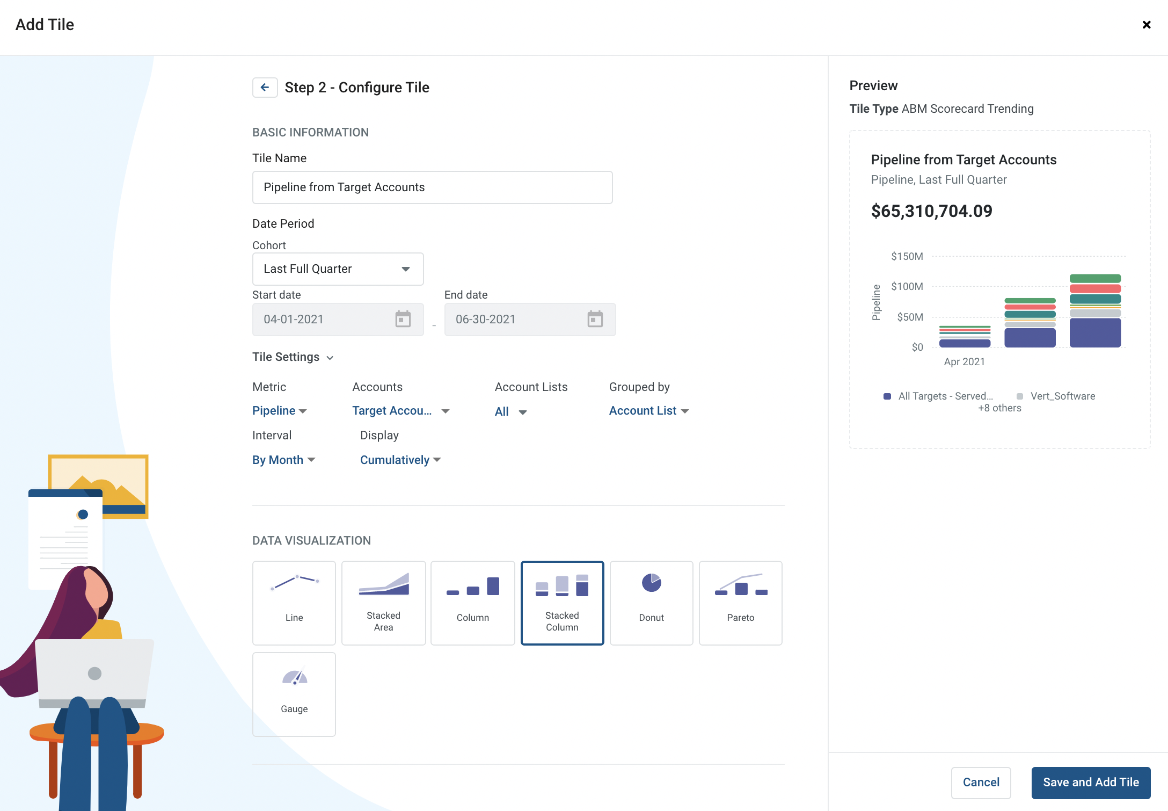Click the All Targets - Served legend swatch
The height and width of the screenshot is (811, 1168).
tap(887, 396)
